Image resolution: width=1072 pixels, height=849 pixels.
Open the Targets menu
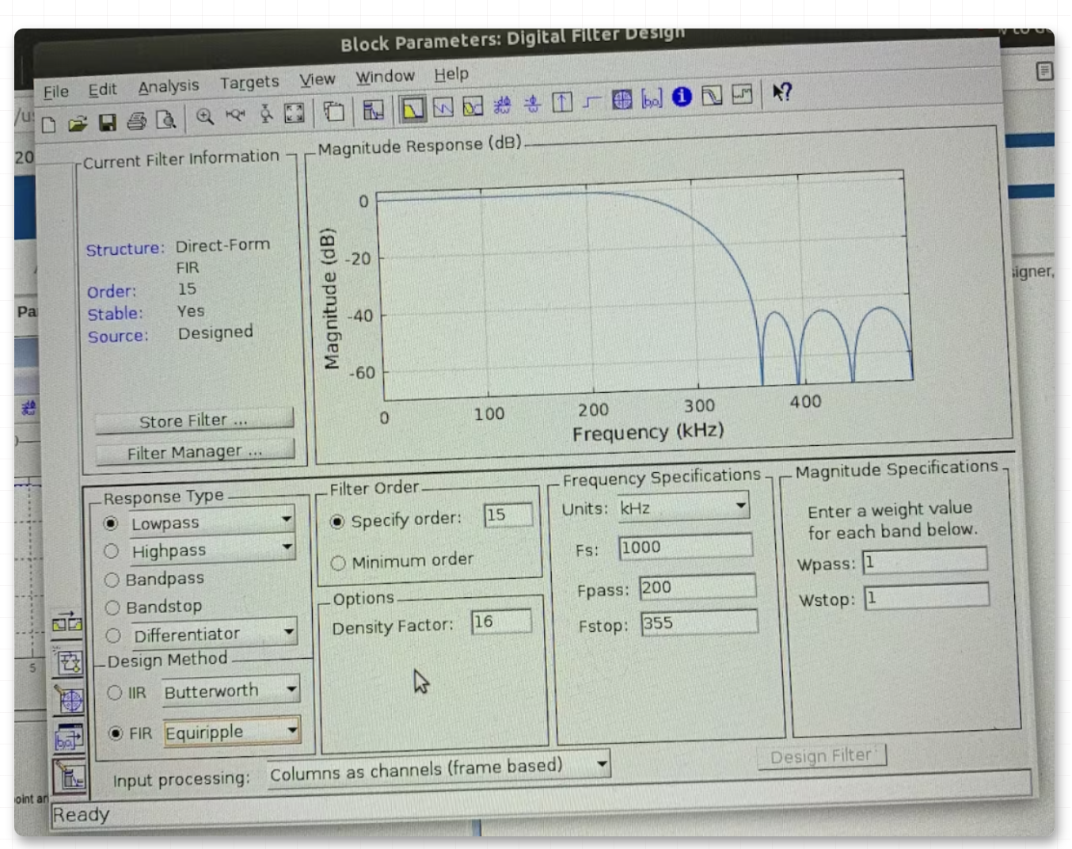point(249,82)
